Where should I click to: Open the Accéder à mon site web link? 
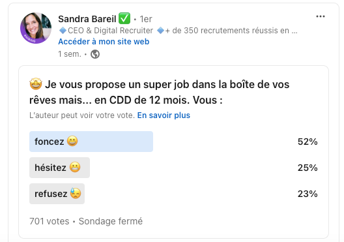(x=104, y=42)
